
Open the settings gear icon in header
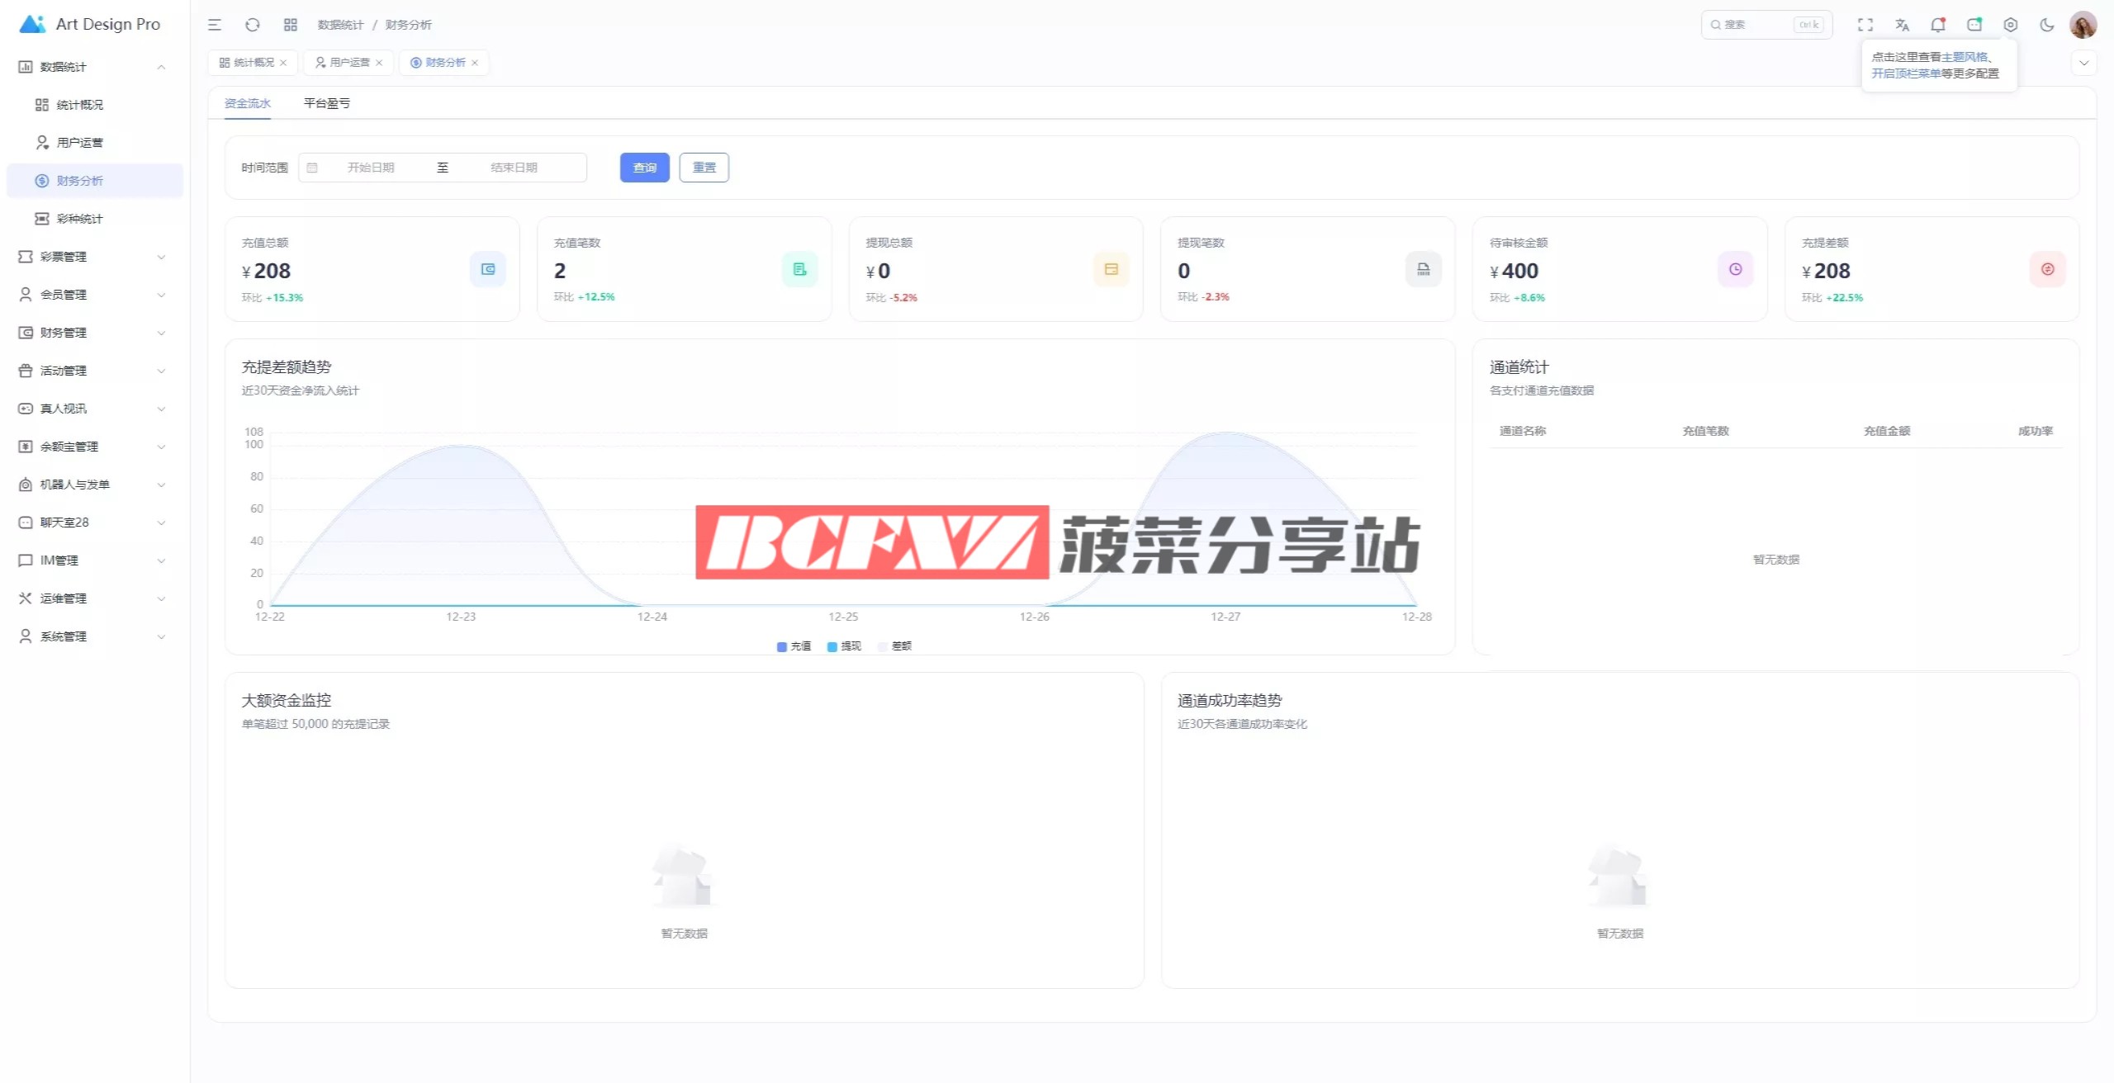pyautogui.click(x=2011, y=25)
